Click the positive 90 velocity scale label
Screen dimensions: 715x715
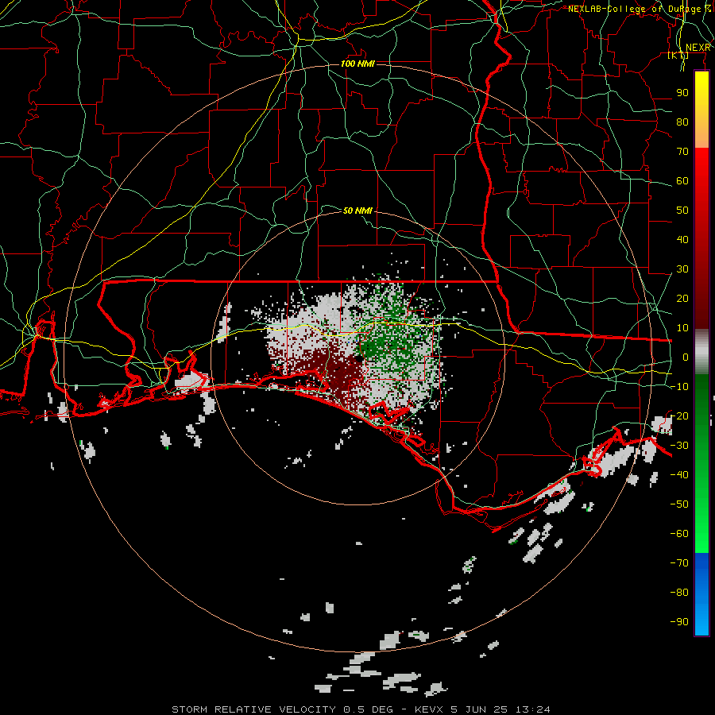pos(682,93)
